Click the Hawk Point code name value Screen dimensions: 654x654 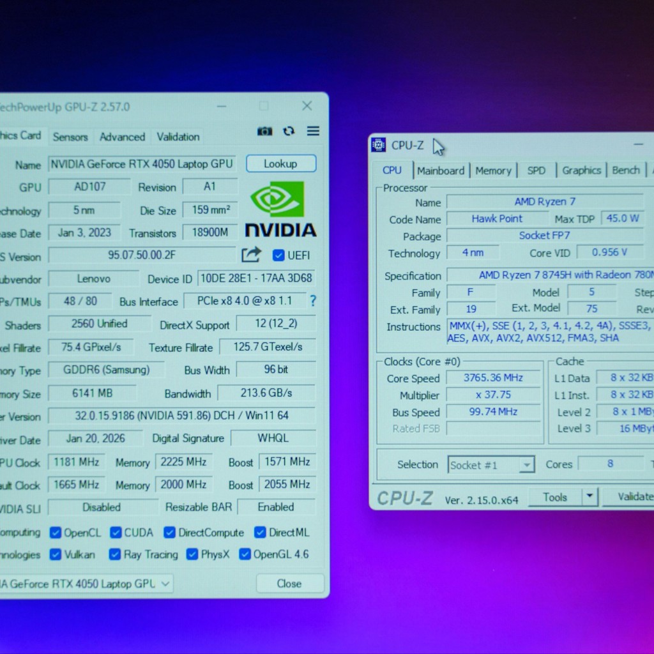497,218
